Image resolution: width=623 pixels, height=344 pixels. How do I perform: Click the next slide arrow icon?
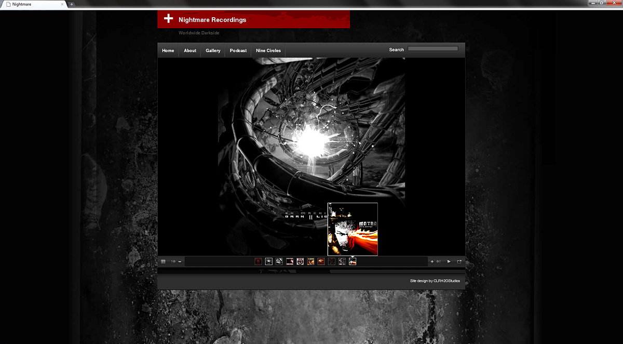[439, 261]
